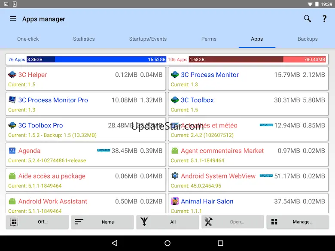
Task: Click the red 106 Apps storage bar
Action: (257, 59)
